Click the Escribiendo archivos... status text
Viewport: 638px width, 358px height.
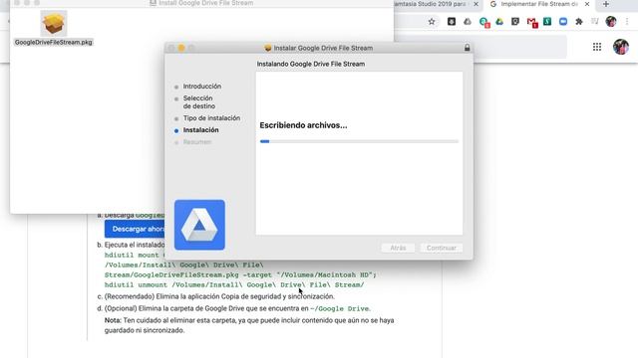point(303,125)
